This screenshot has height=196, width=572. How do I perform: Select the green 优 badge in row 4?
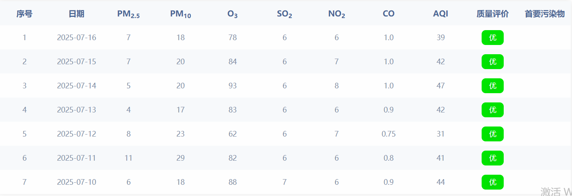tap(492, 110)
